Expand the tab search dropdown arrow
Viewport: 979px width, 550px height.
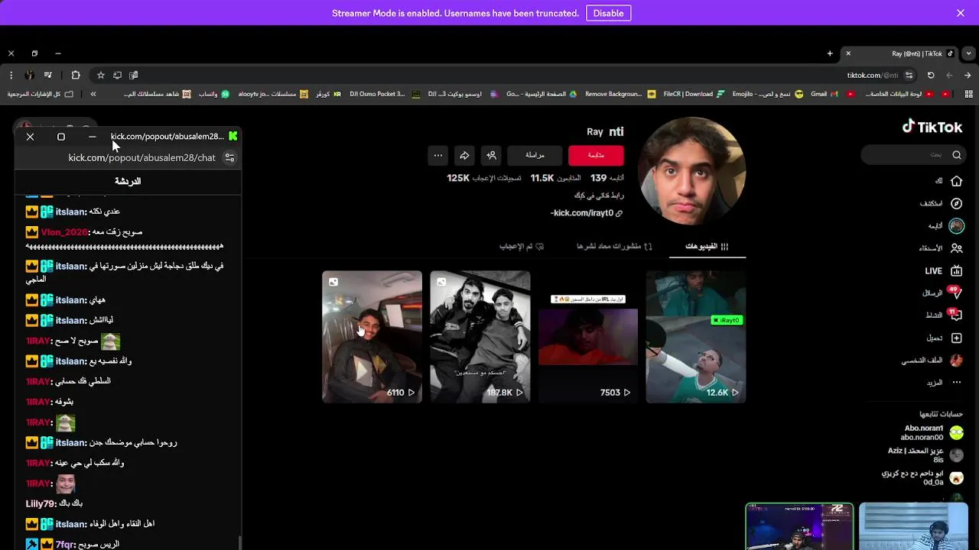(968, 53)
